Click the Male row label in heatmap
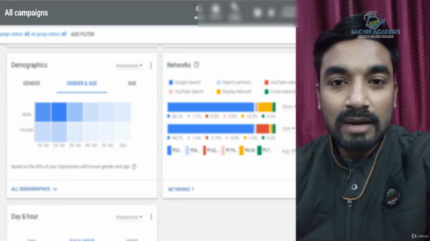This screenshot has width=430, height=241. pos(26,114)
